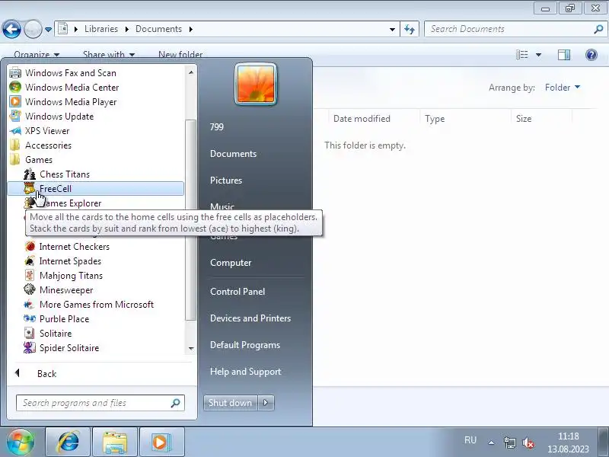Focus the Search programs and files box
Viewport: 609px width, 457px height.
(x=100, y=403)
